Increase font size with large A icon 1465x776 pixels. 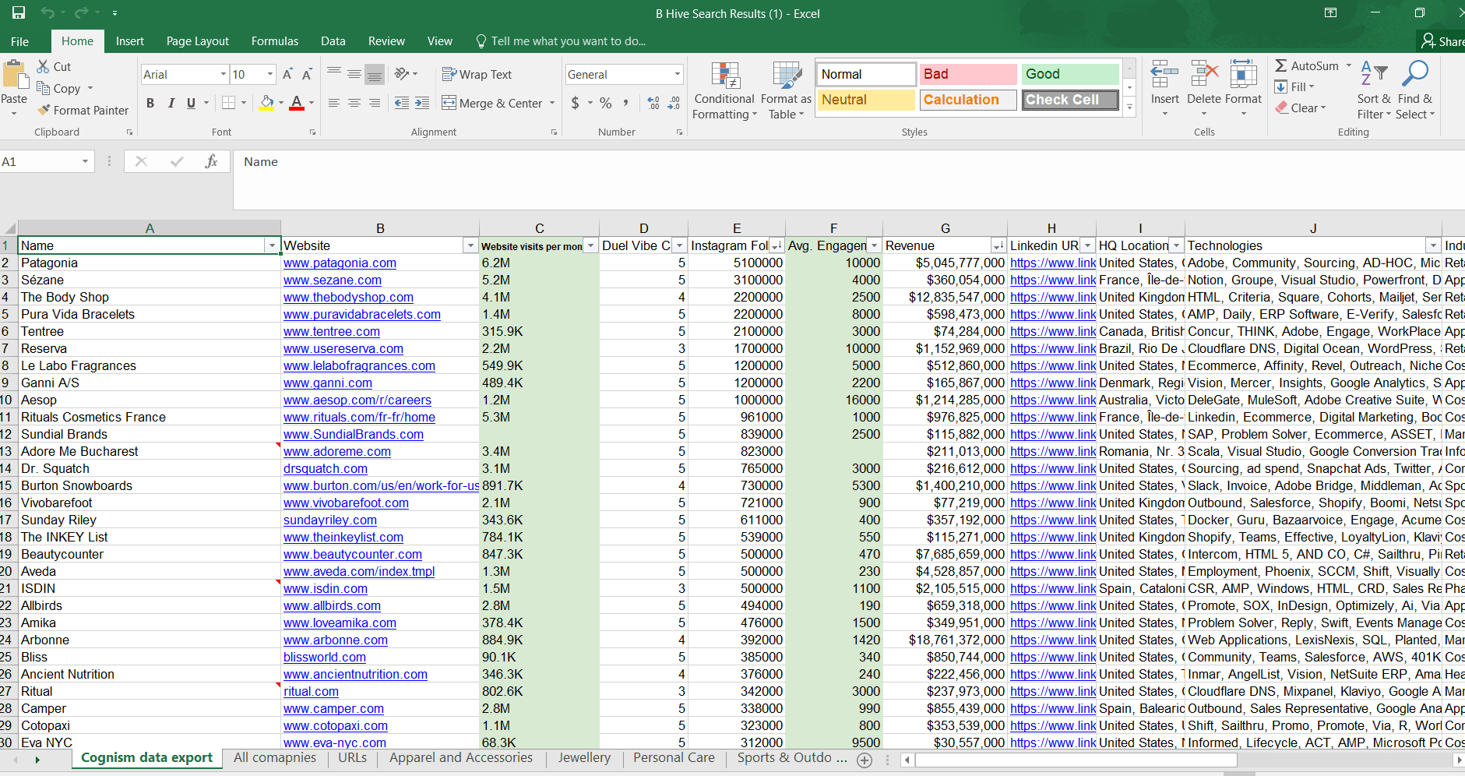[287, 74]
